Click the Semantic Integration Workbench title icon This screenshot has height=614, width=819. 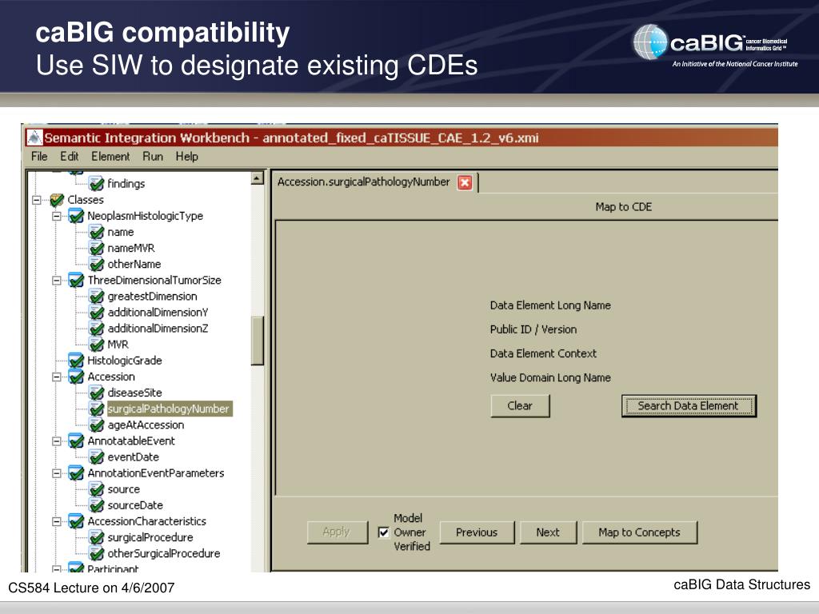click(x=34, y=138)
